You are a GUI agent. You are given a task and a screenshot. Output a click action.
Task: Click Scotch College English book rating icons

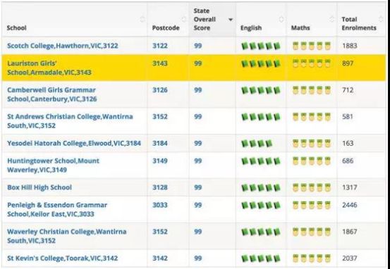pos(261,46)
